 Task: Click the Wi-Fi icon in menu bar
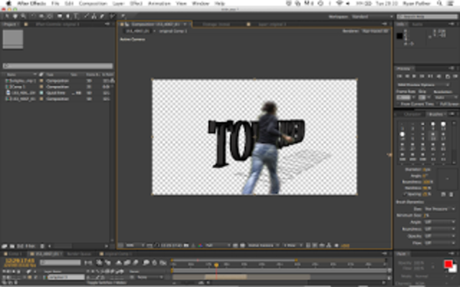coord(340,3)
